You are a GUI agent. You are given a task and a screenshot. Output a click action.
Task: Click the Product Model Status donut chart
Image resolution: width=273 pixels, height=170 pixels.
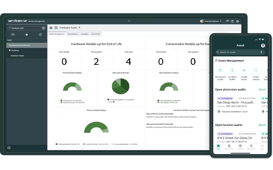click(96, 127)
